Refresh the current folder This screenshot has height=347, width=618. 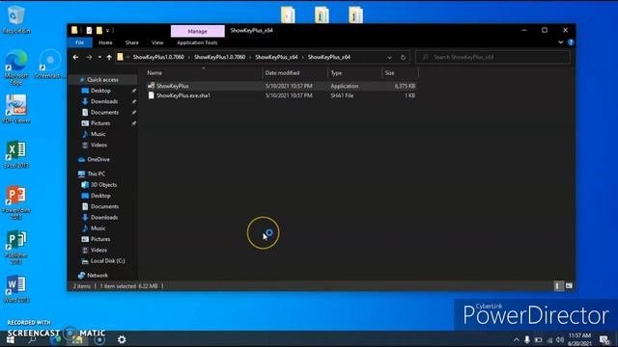pyautogui.click(x=403, y=58)
